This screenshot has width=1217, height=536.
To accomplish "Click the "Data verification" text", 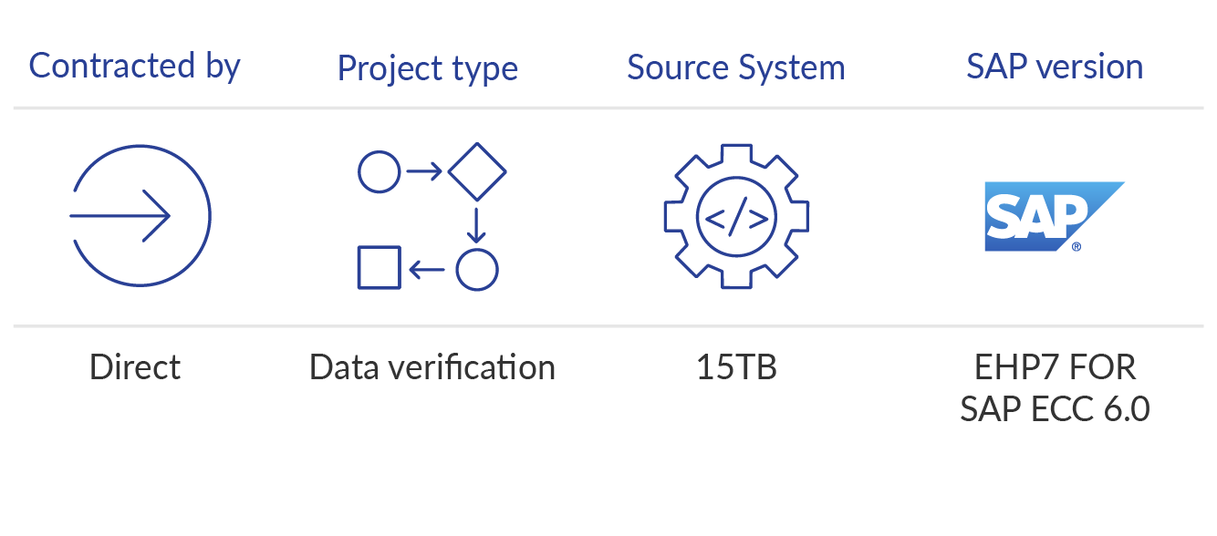I will tap(432, 367).
